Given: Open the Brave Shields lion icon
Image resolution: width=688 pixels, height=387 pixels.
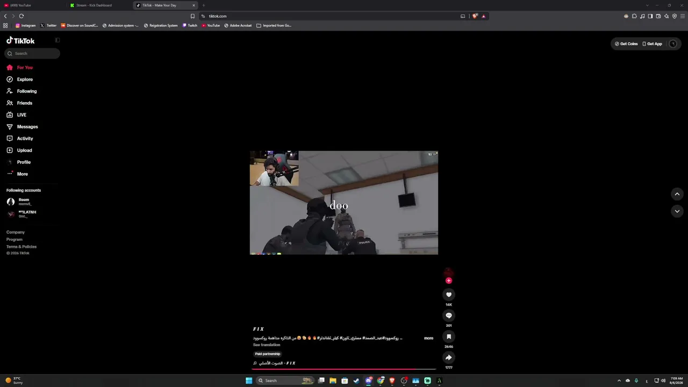Looking at the screenshot, I should coord(475,16).
